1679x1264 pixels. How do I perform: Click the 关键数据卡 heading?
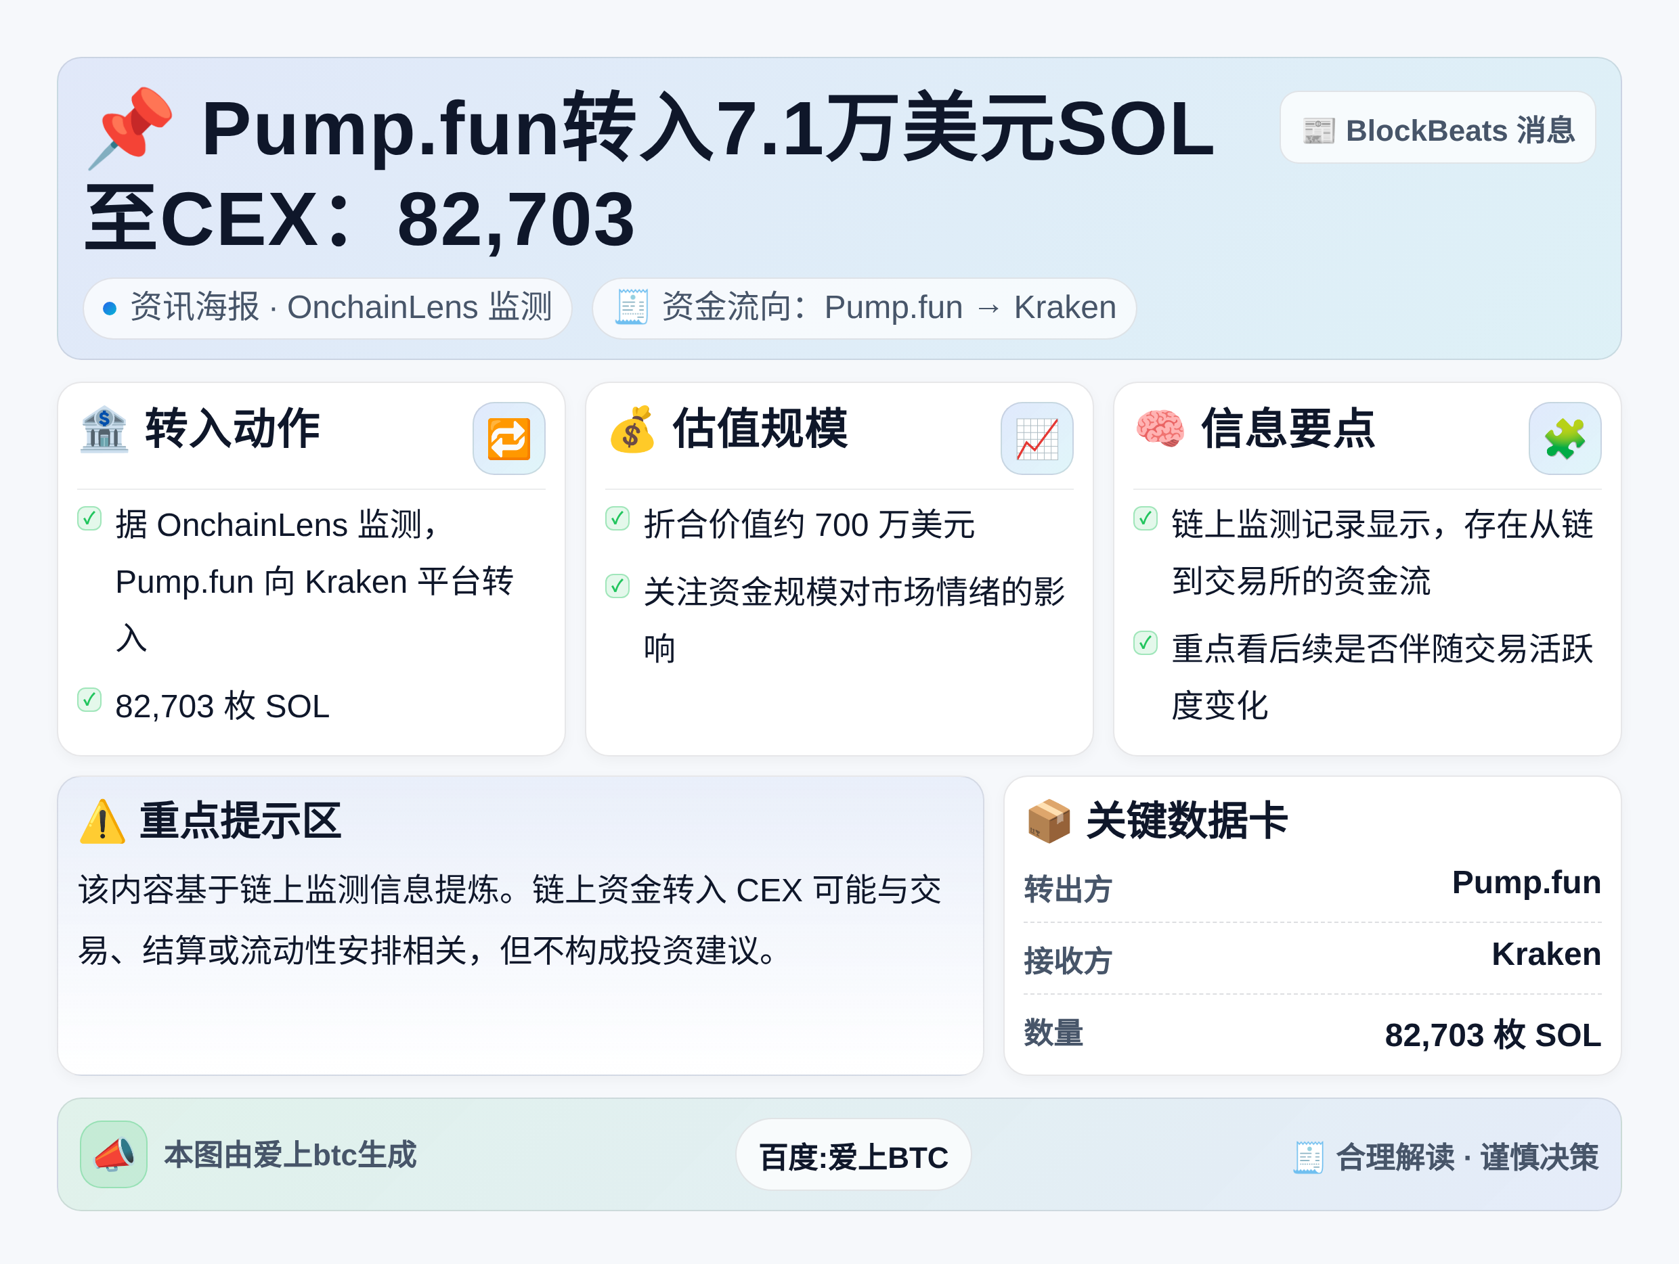click(1187, 821)
